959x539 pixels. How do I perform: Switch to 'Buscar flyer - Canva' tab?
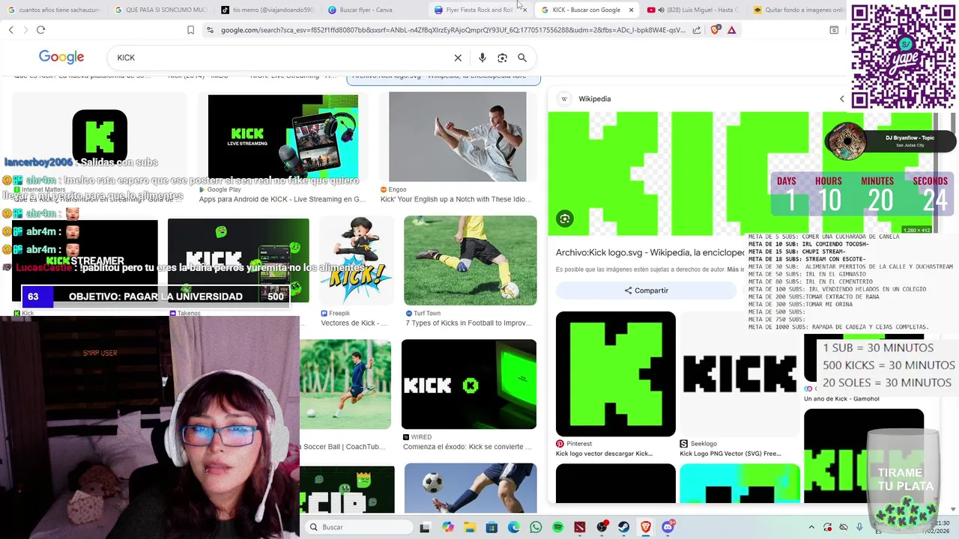[x=375, y=10]
